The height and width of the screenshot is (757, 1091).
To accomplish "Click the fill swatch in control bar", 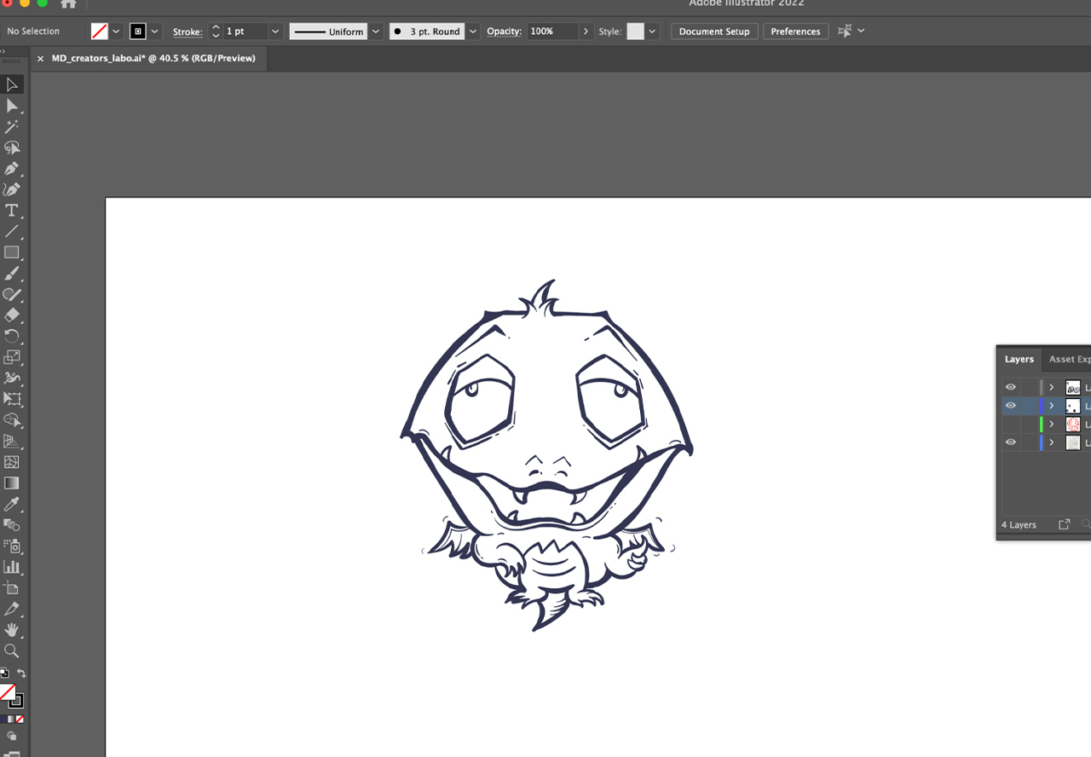I will coord(100,32).
